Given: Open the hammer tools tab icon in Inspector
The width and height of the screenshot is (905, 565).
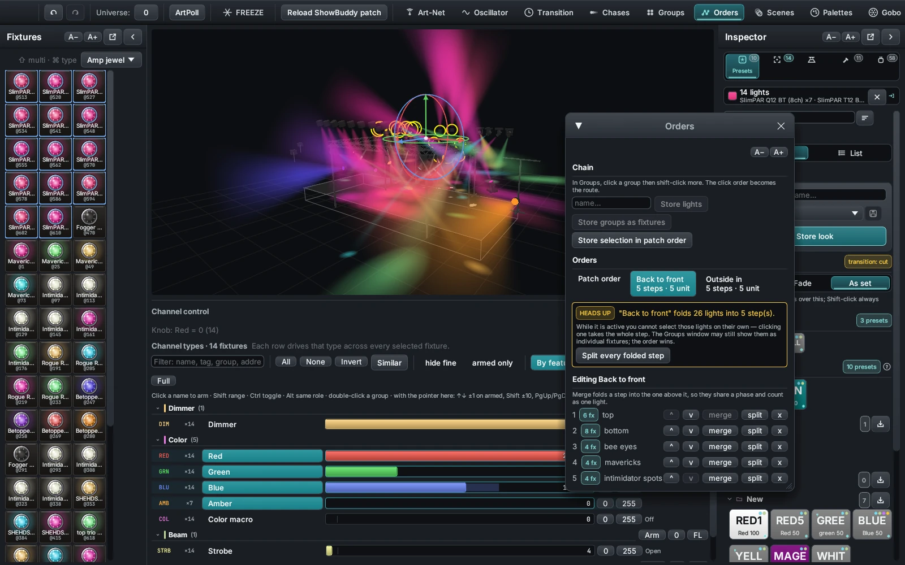Looking at the screenshot, I should 846,59.
